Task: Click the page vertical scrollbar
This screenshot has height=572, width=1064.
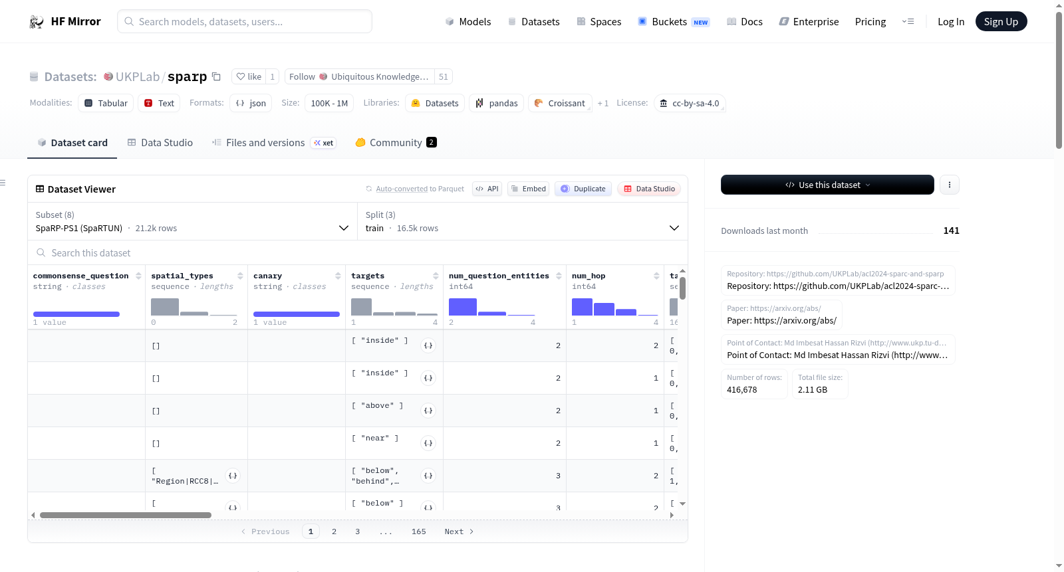Action: pos(1059,80)
